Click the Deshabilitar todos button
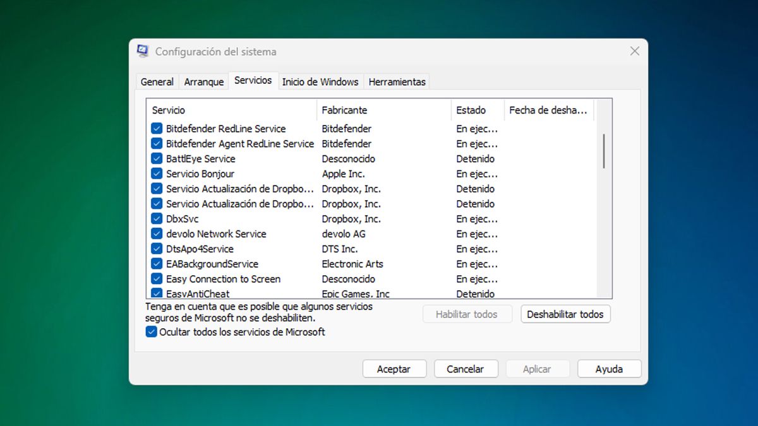Viewport: 758px width, 426px height. [x=565, y=314]
